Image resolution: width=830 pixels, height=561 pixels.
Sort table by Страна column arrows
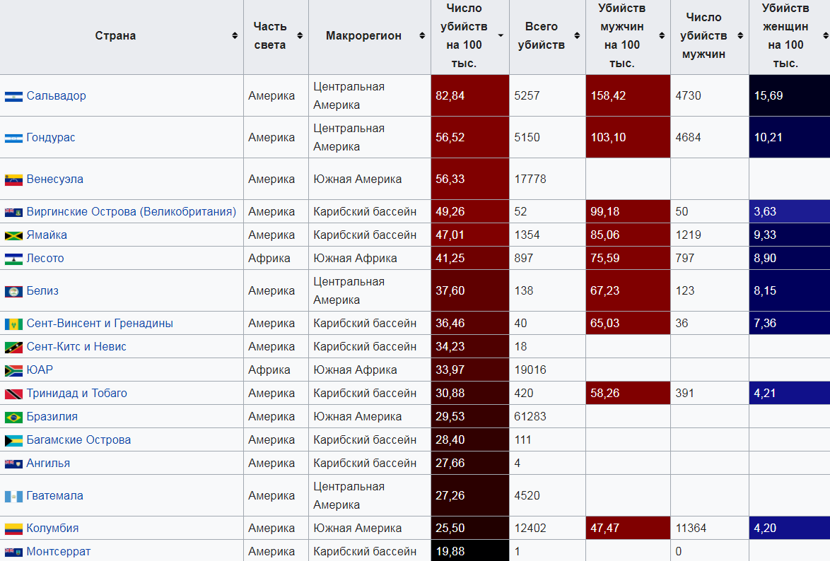[235, 36]
